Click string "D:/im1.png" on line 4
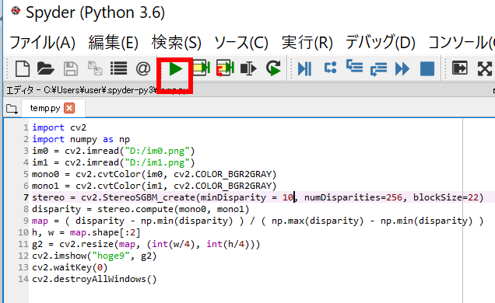Image resolution: width=495 pixels, height=303 pixels. click(157, 162)
